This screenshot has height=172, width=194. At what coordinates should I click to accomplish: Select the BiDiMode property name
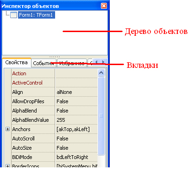point(22,157)
